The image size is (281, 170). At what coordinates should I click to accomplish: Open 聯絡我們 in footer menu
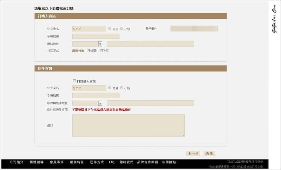[126, 162]
